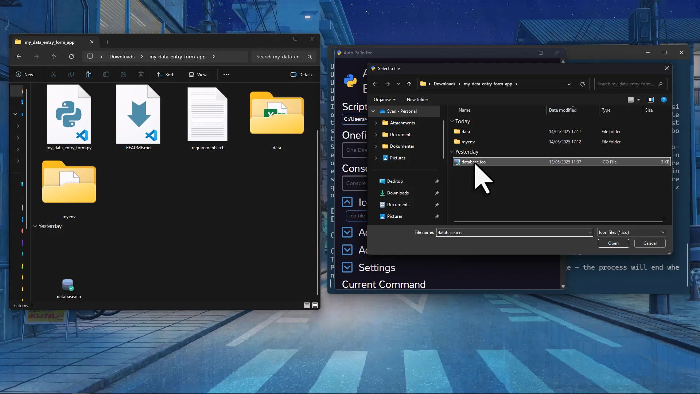Refresh the file list in the Select a file dialog
Screen dimensions: 700x394
coord(582,84)
